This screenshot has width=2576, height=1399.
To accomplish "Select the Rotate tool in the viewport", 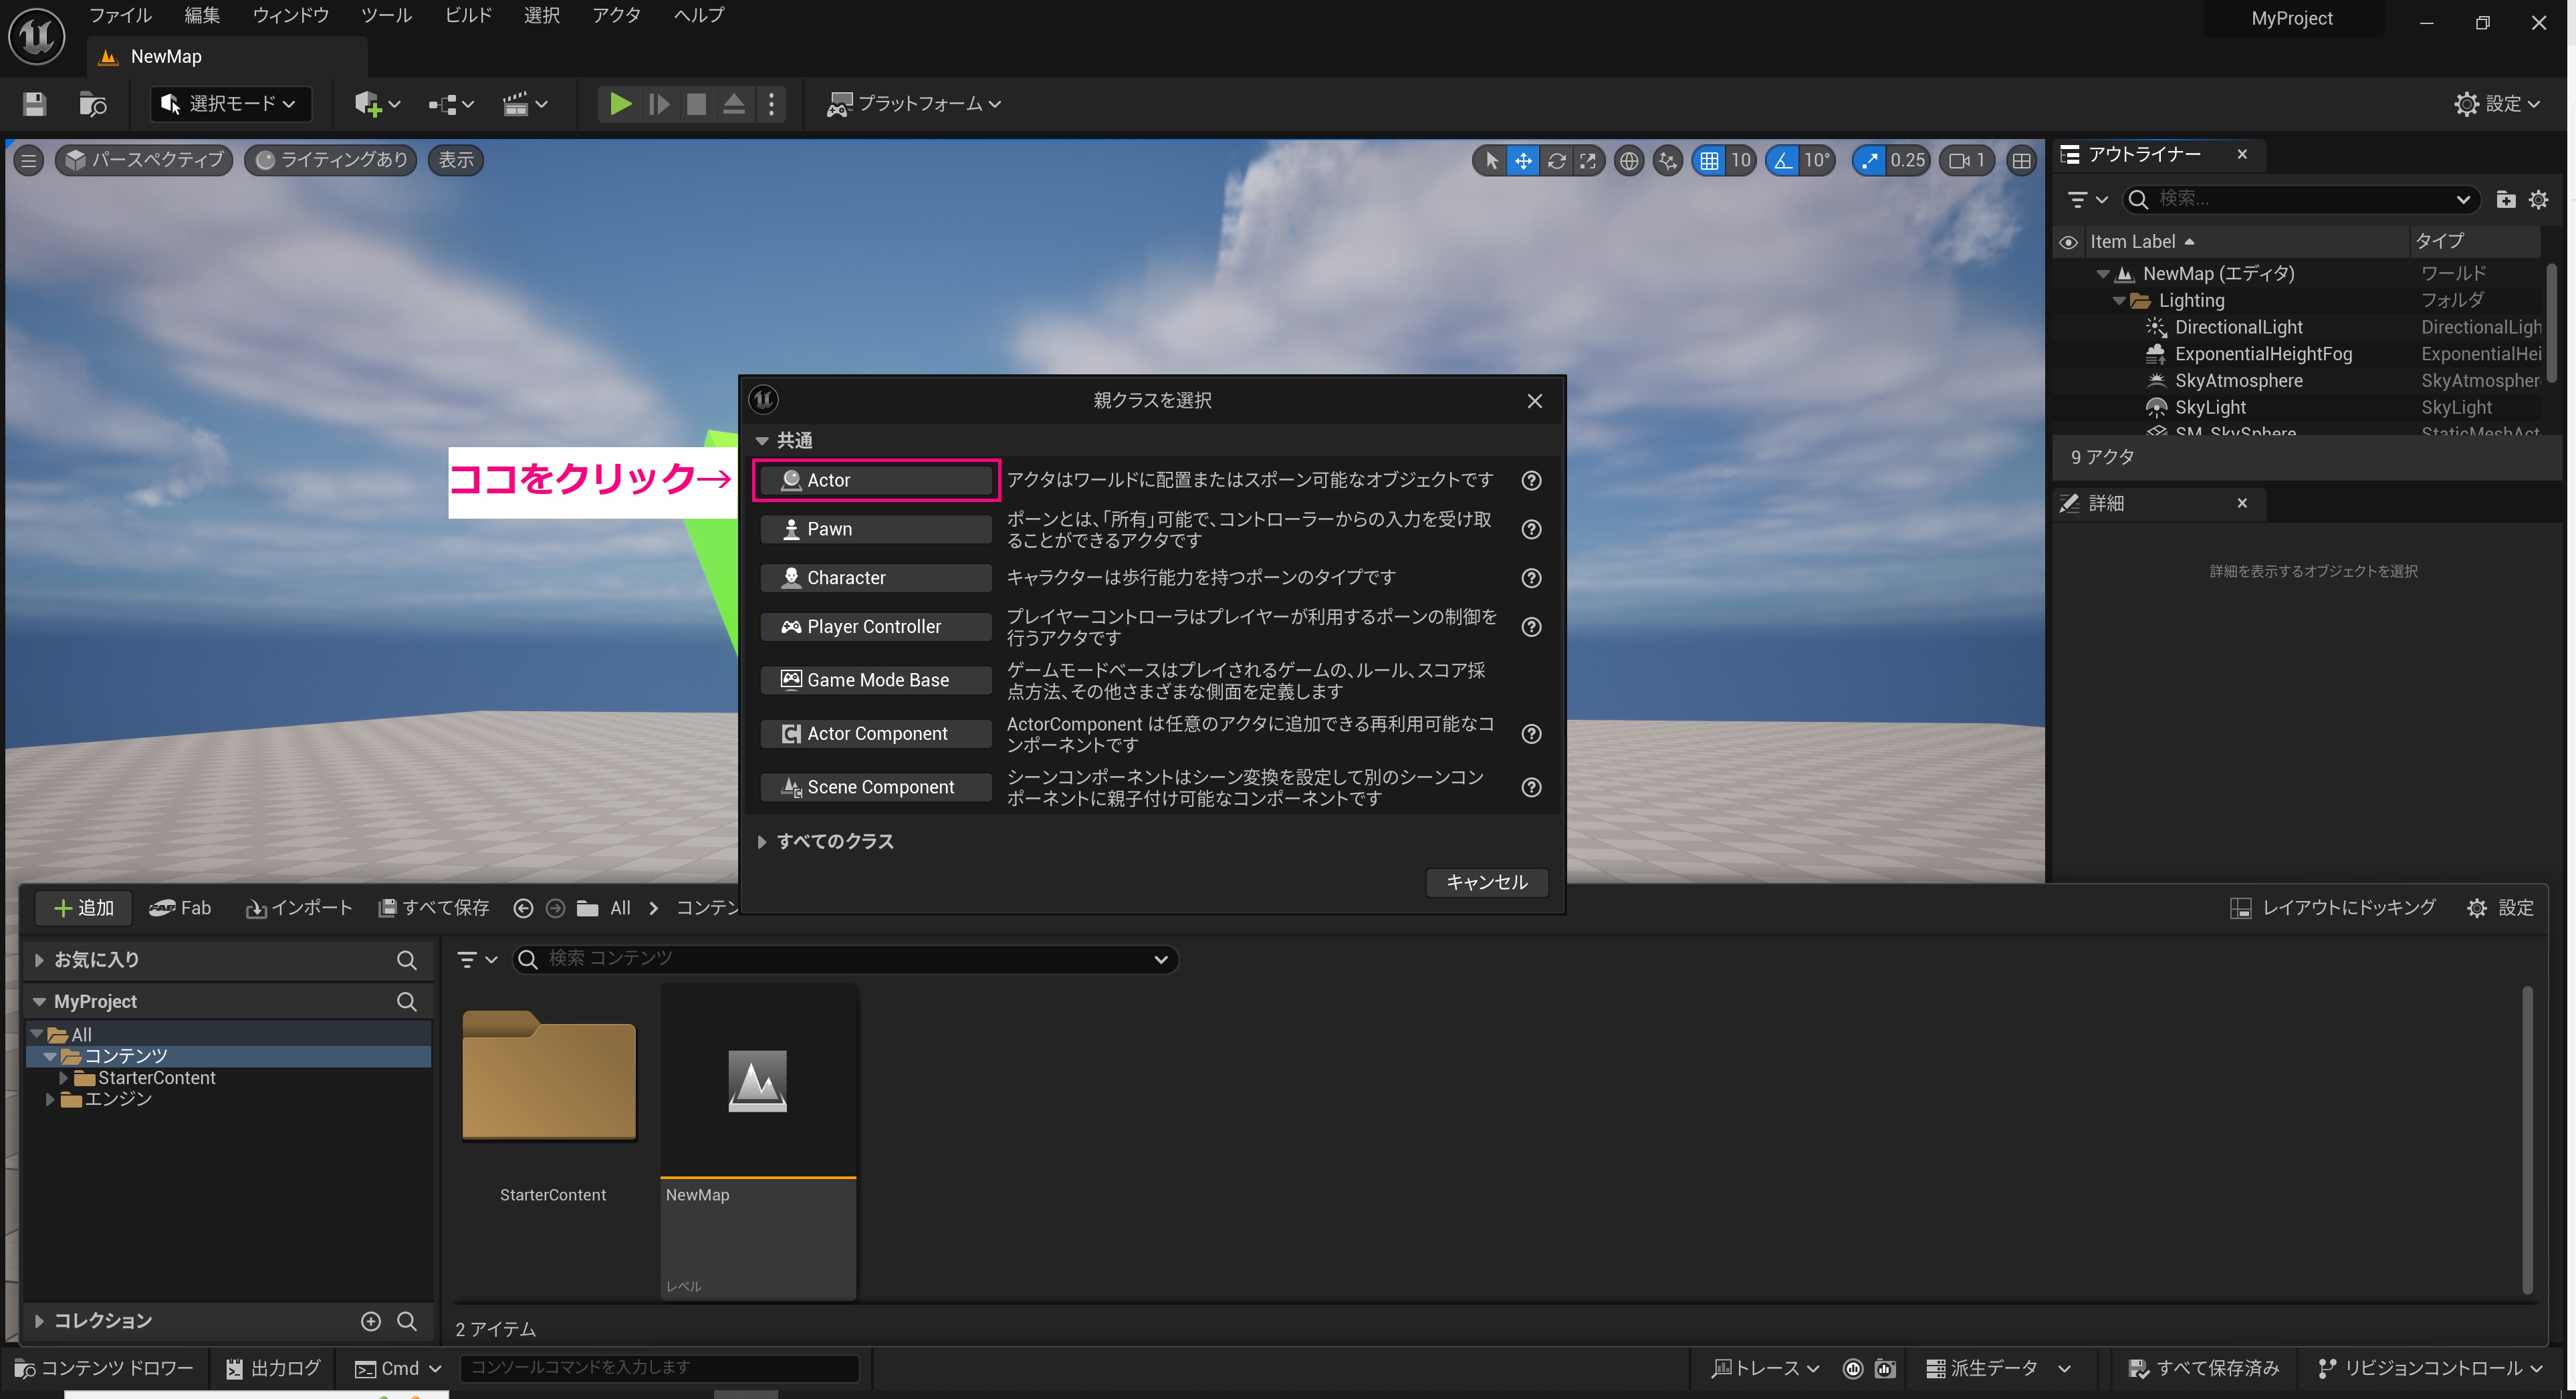I will (1557, 160).
